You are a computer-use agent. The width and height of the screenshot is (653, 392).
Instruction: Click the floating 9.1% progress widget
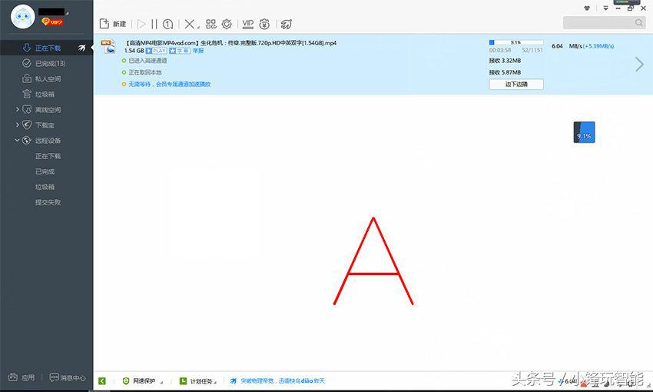coord(584,132)
